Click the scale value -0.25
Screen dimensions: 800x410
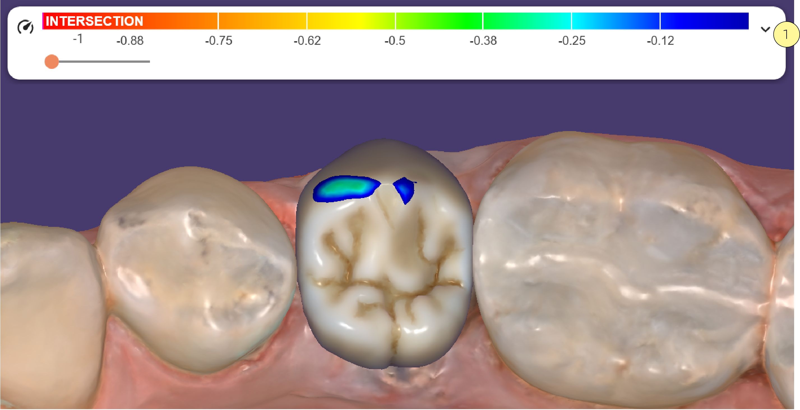(x=572, y=40)
